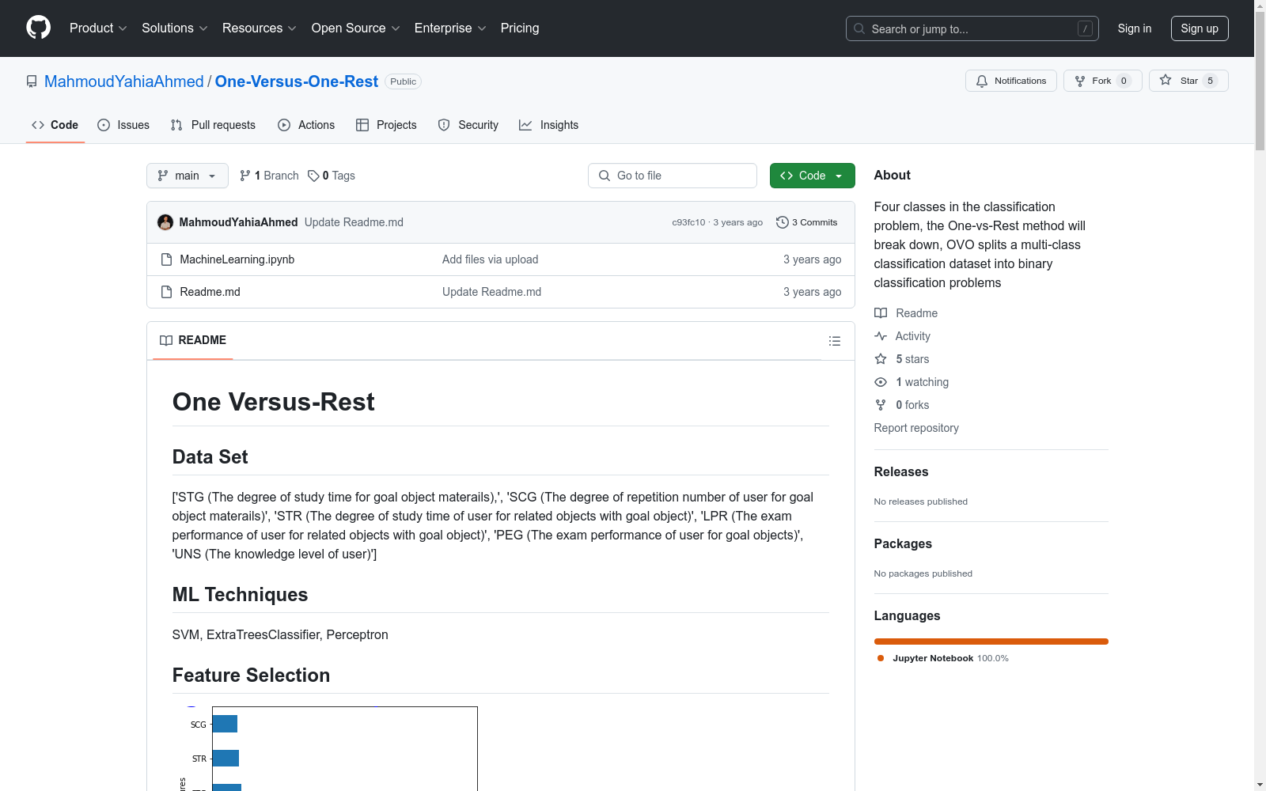This screenshot has width=1266, height=791.
Task: Focus the Go to file input
Action: pos(672,176)
